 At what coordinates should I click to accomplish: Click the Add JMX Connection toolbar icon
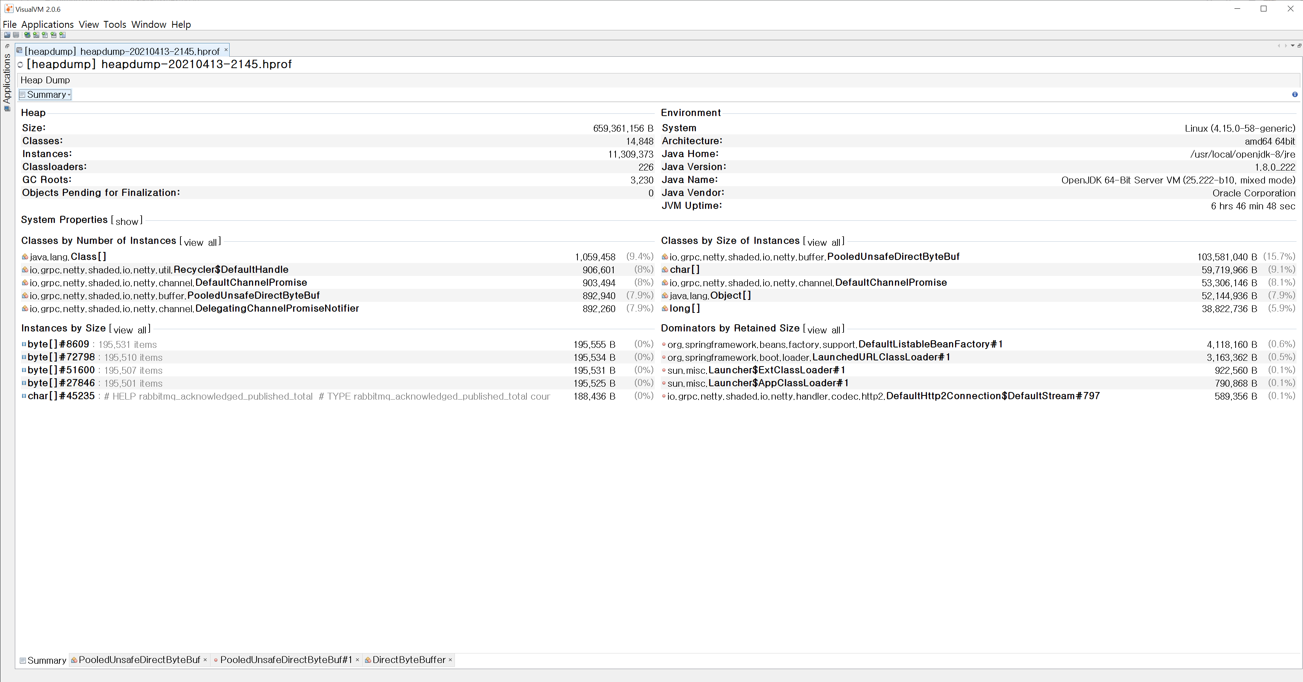(x=36, y=35)
